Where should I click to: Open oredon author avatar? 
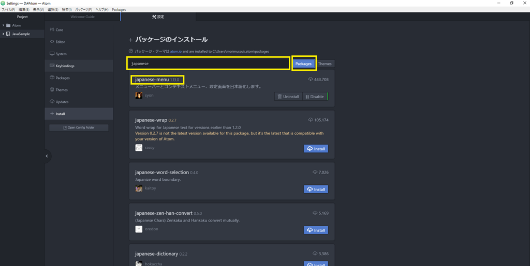(x=139, y=229)
